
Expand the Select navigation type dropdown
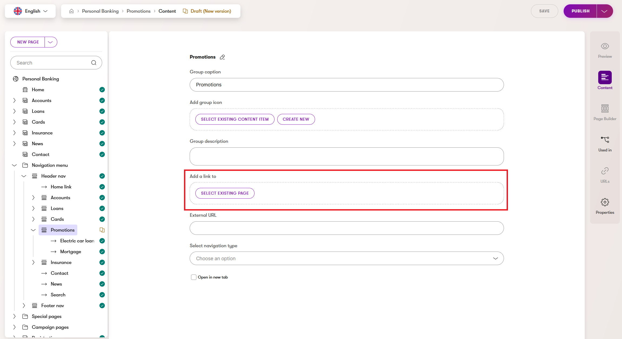346,258
